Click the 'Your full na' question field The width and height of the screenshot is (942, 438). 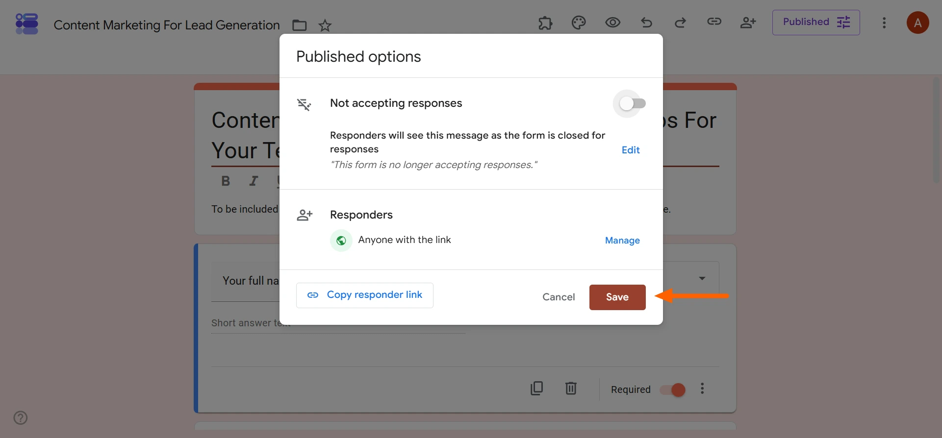[x=246, y=281]
